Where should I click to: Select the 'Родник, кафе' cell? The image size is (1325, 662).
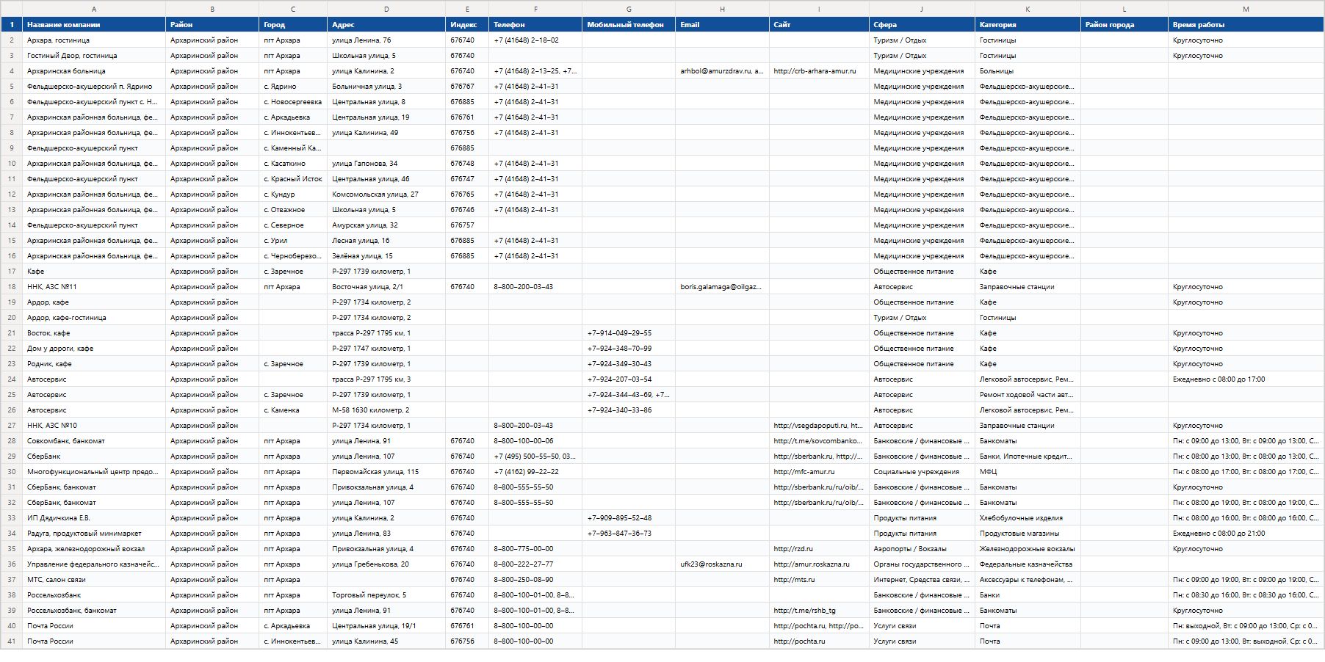coord(94,364)
